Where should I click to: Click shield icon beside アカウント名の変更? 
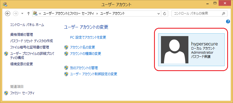coord(66,47)
